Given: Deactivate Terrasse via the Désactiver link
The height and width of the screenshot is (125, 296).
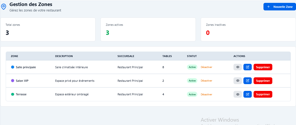Looking at the screenshot, I should [206, 94].
